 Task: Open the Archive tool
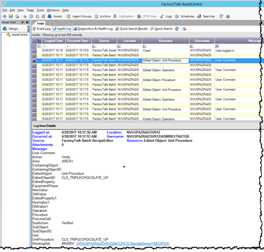click(x=102, y=16)
